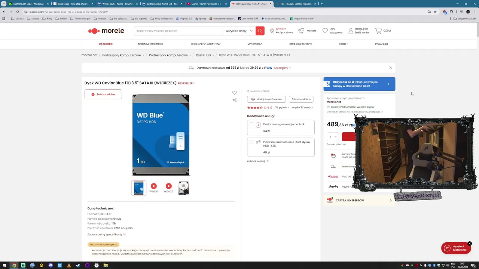Click browser back arrow
This screenshot has width=479, height=269.
[x=4, y=12]
